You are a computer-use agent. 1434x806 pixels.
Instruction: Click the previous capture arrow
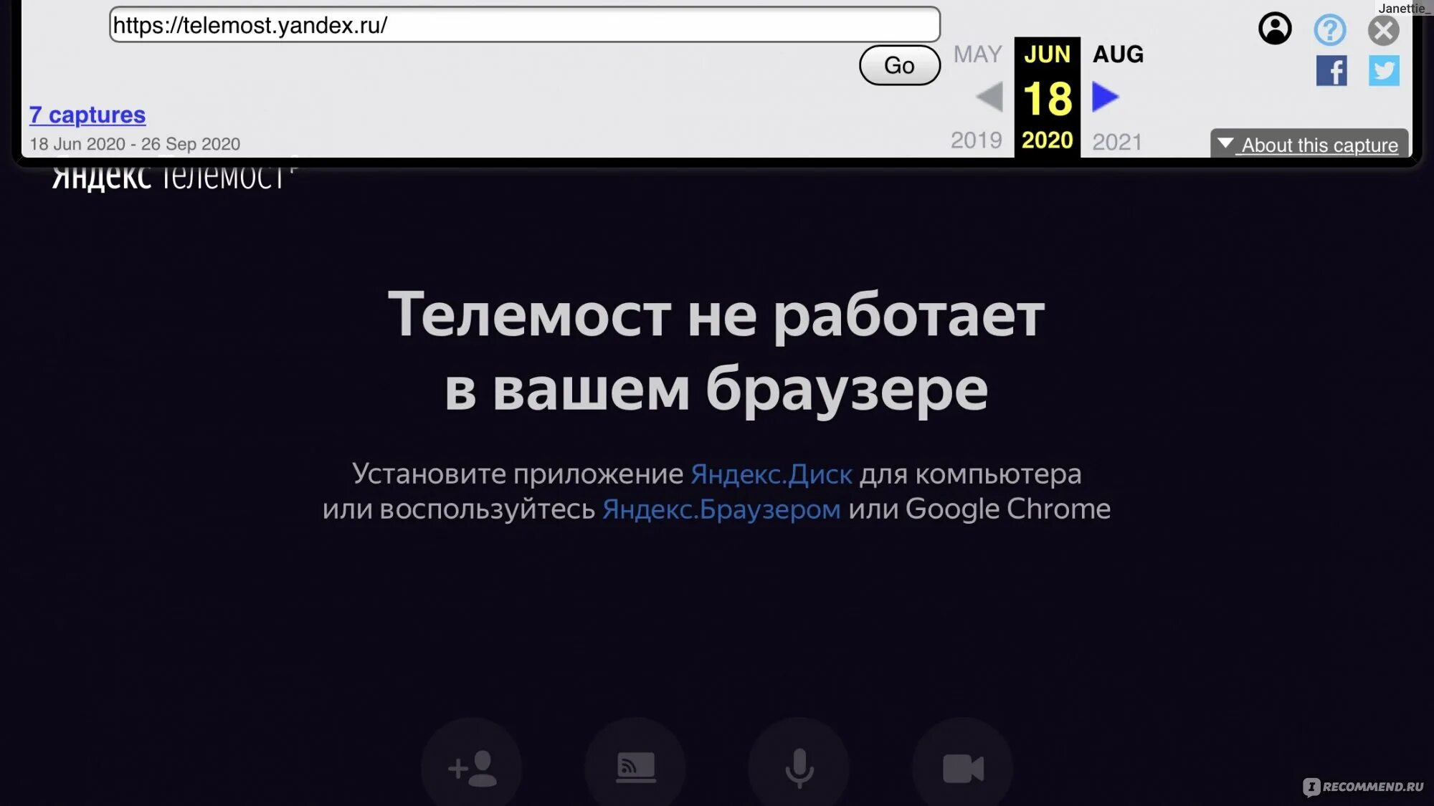pyautogui.click(x=989, y=95)
